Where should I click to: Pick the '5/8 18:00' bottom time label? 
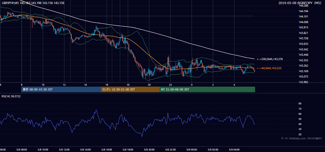pos(128,149)
